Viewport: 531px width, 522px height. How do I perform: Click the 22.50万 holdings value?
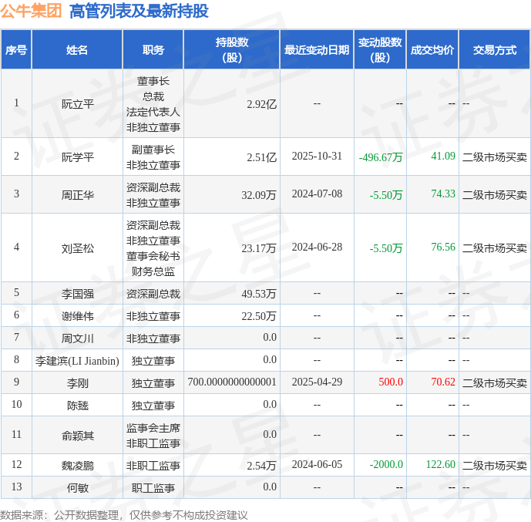click(x=259, y=316)
